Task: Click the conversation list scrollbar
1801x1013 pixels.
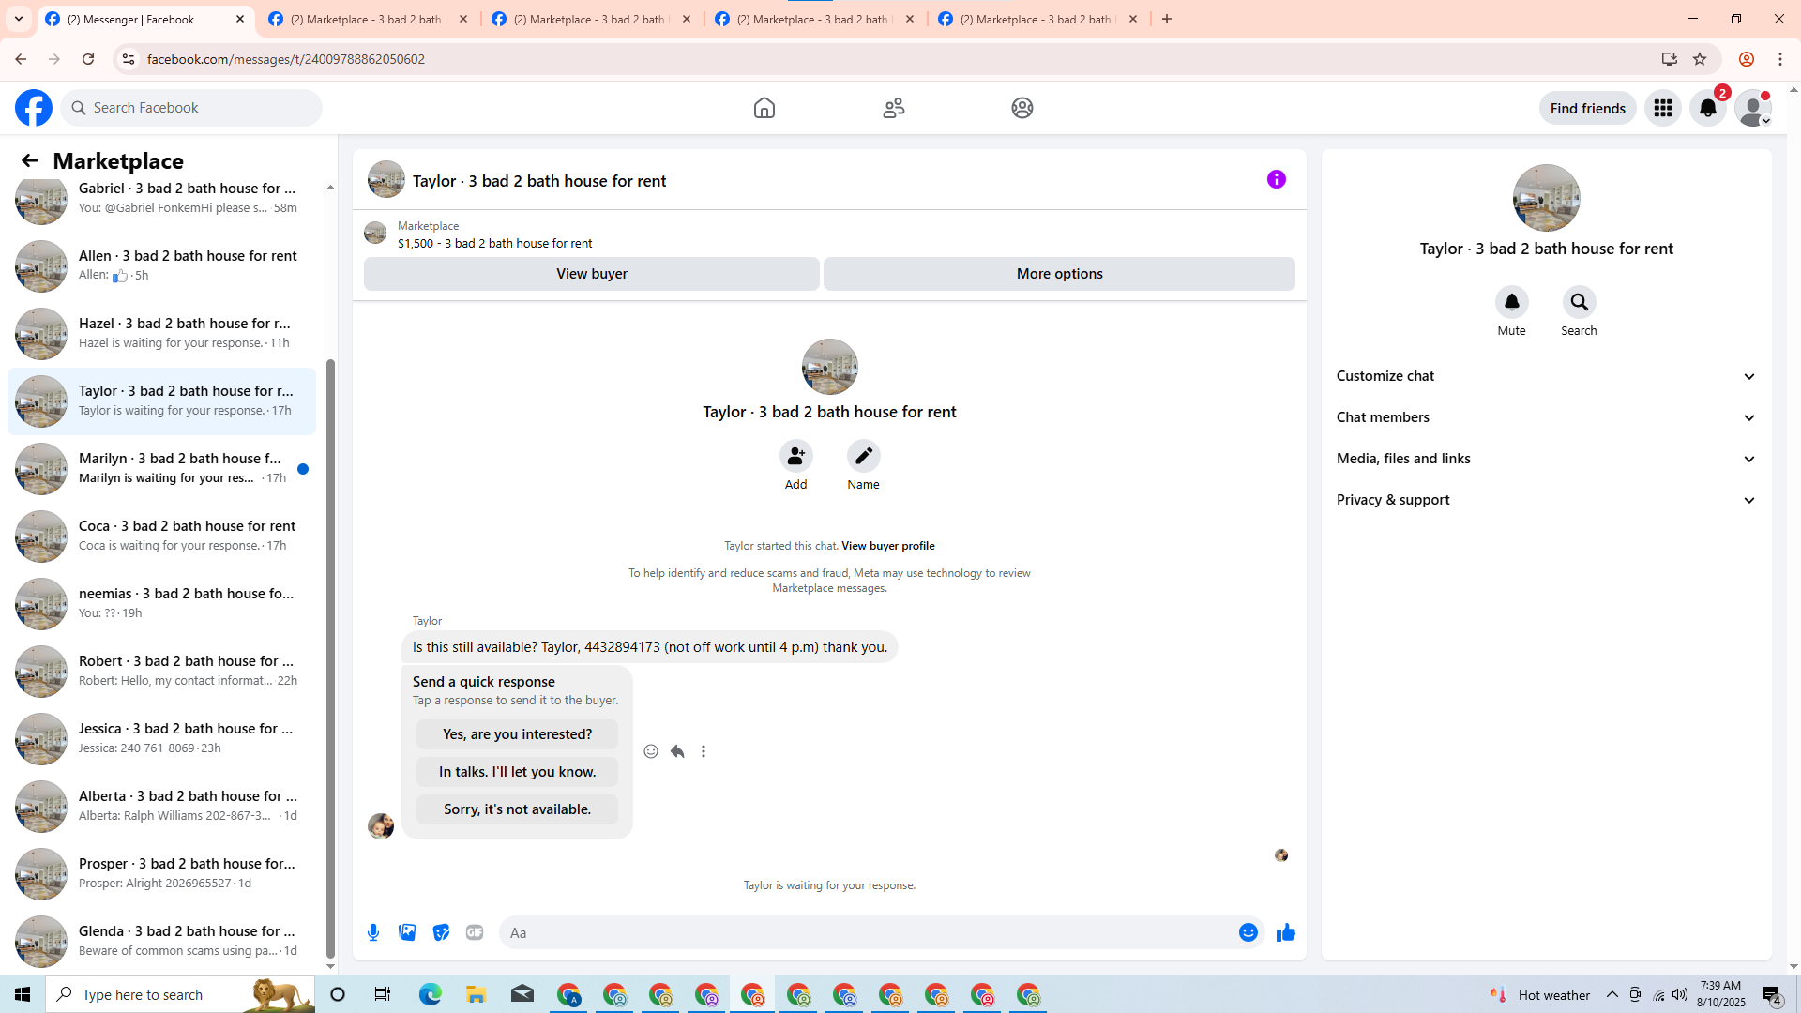Action: point(330,657)
